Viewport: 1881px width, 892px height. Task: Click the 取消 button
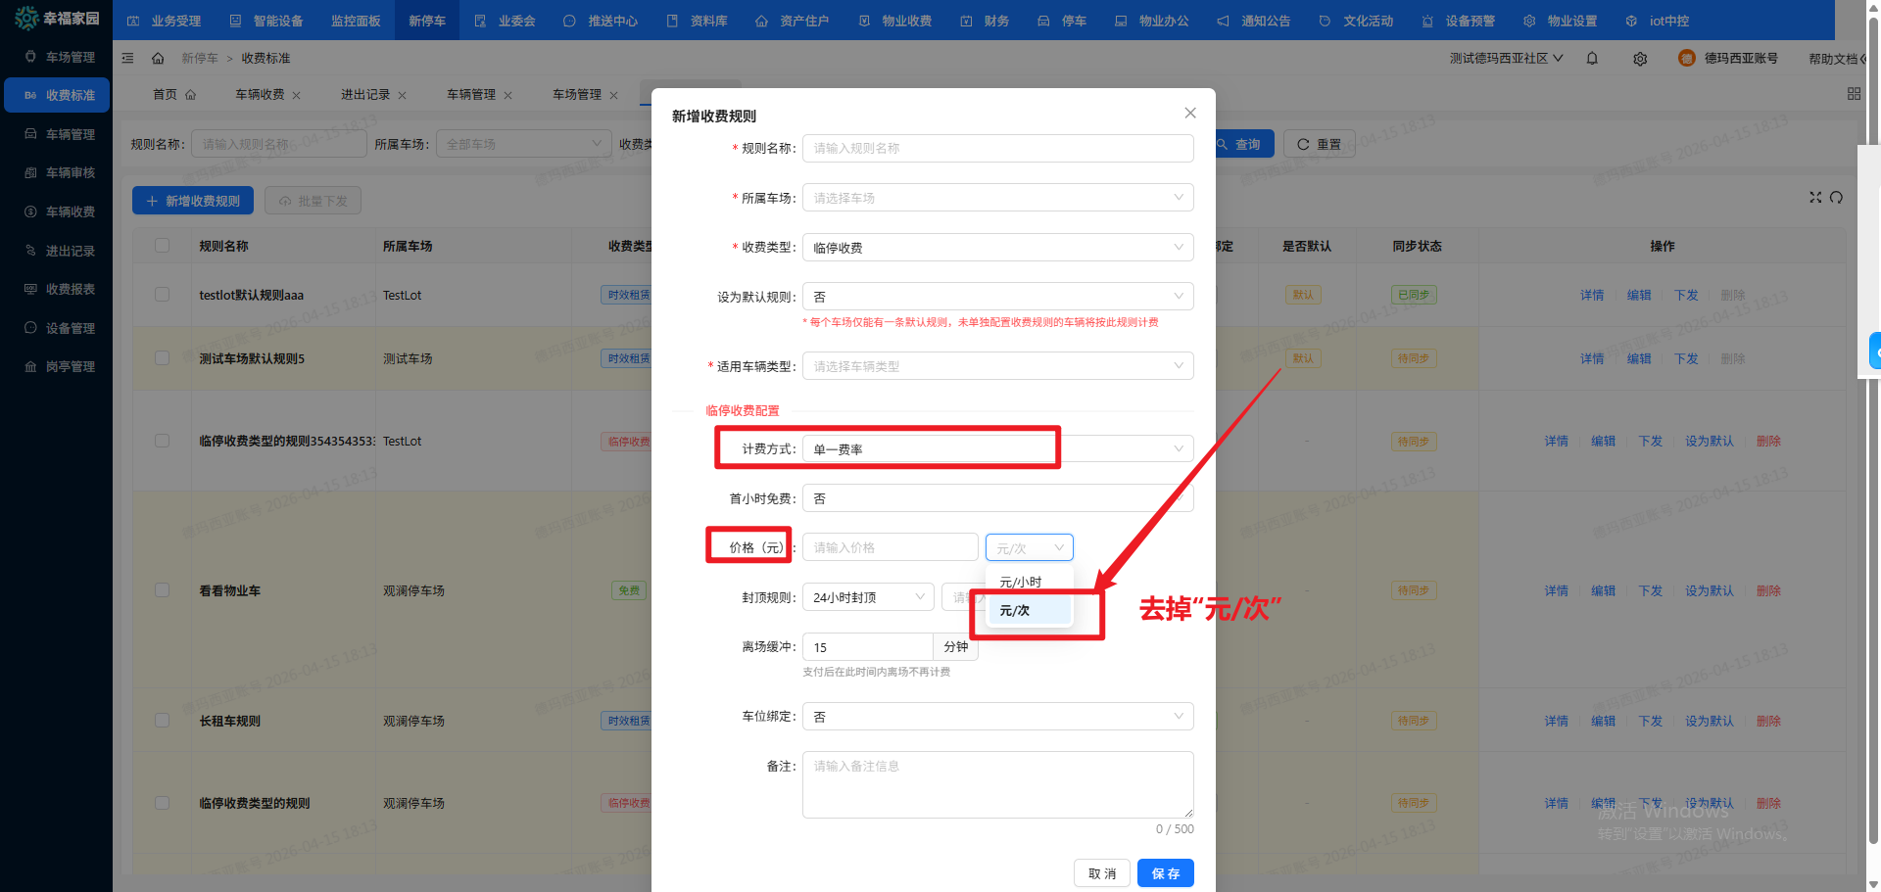pyautogui.click(x=1102, y=873)
